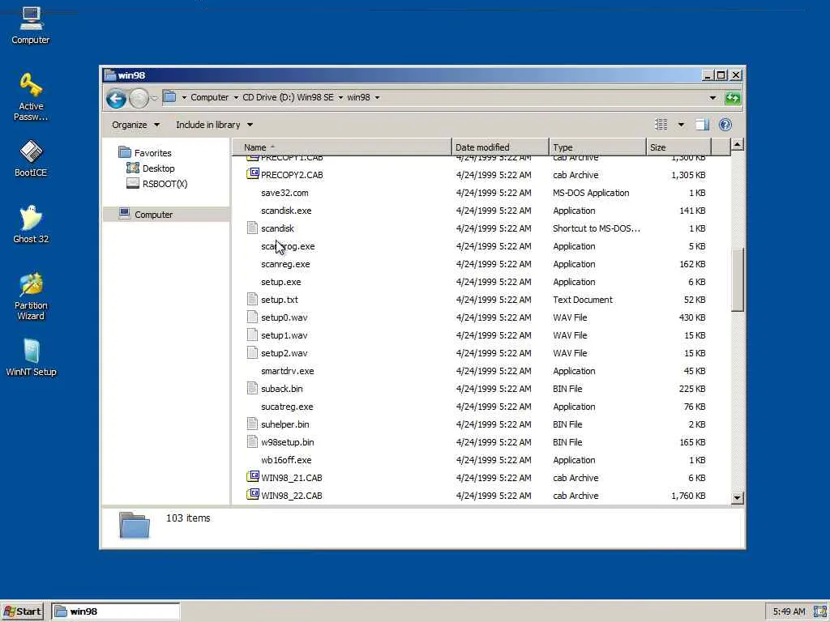Open Partition Wizard desktop shortcut
This screenshot has height=622, width=830.
(31, 296)
